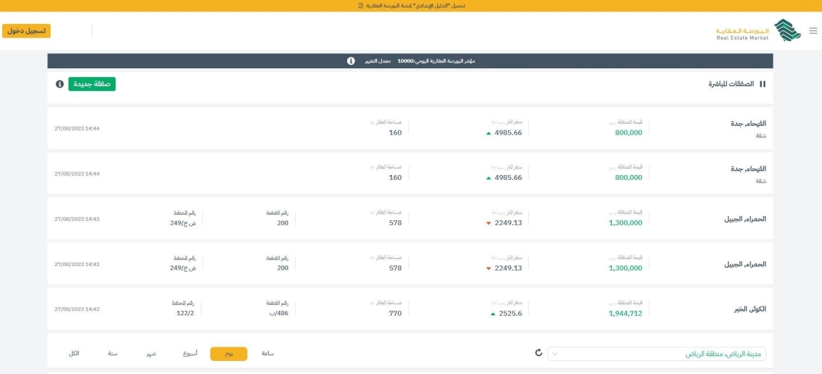Select the أسبوع (week) time filter
The width and height of the screenshot is (822, 374).
(x=190, y=353)
